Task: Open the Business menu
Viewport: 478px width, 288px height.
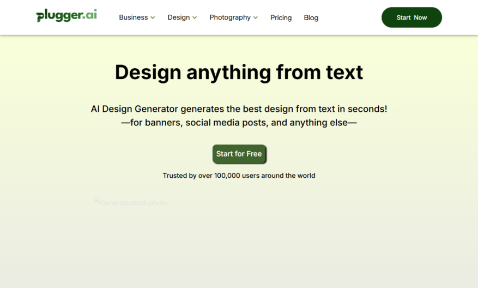Action: [134, 17]
